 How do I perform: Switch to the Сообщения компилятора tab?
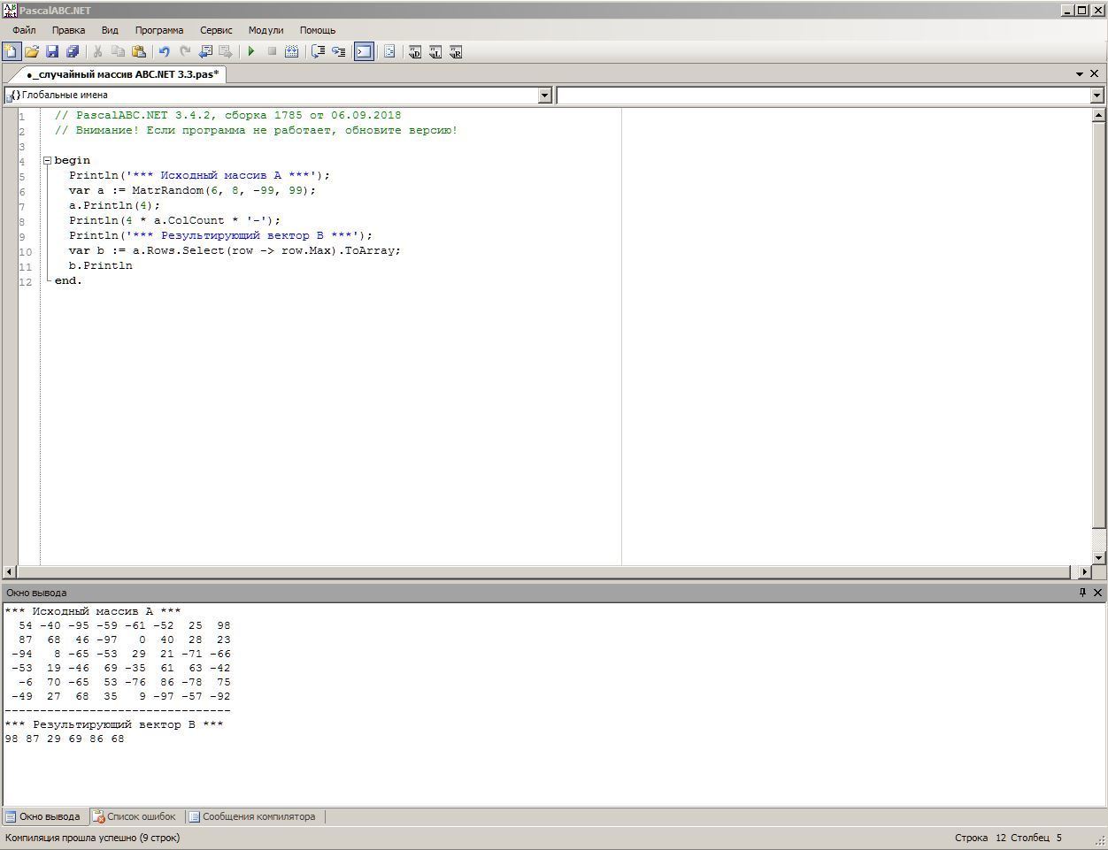click(x=251, y=816)
